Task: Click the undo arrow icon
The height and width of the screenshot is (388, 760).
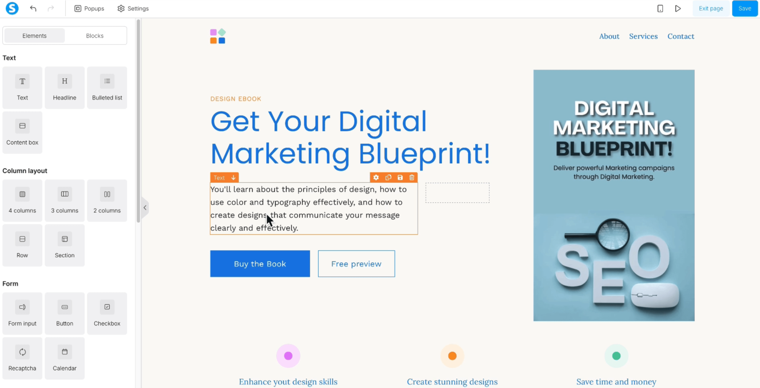Action: (33, 9)
